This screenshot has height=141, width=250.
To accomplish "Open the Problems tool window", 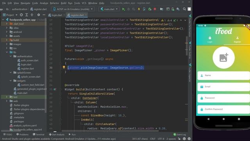I will point(22,135).
